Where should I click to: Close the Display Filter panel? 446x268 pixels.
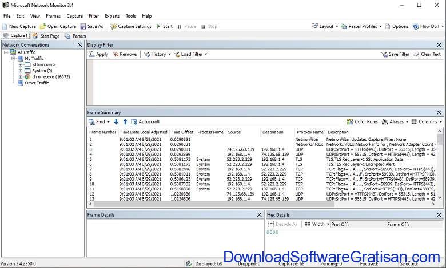[x=439, y=45]
